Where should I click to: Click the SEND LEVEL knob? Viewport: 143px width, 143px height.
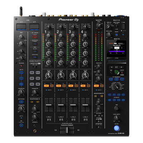pos(109,35)
